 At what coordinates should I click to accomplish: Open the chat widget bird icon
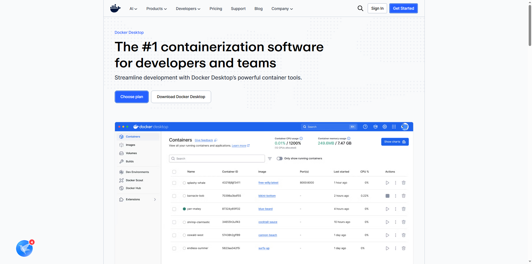click(x=24, y=248)
